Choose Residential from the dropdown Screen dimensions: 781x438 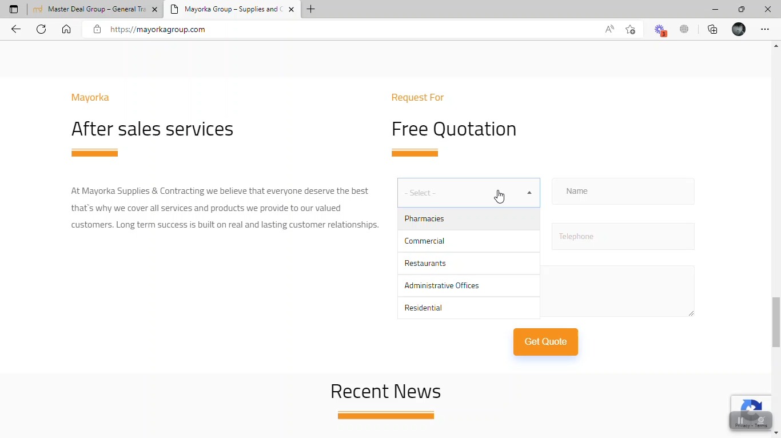click(469, 308)
